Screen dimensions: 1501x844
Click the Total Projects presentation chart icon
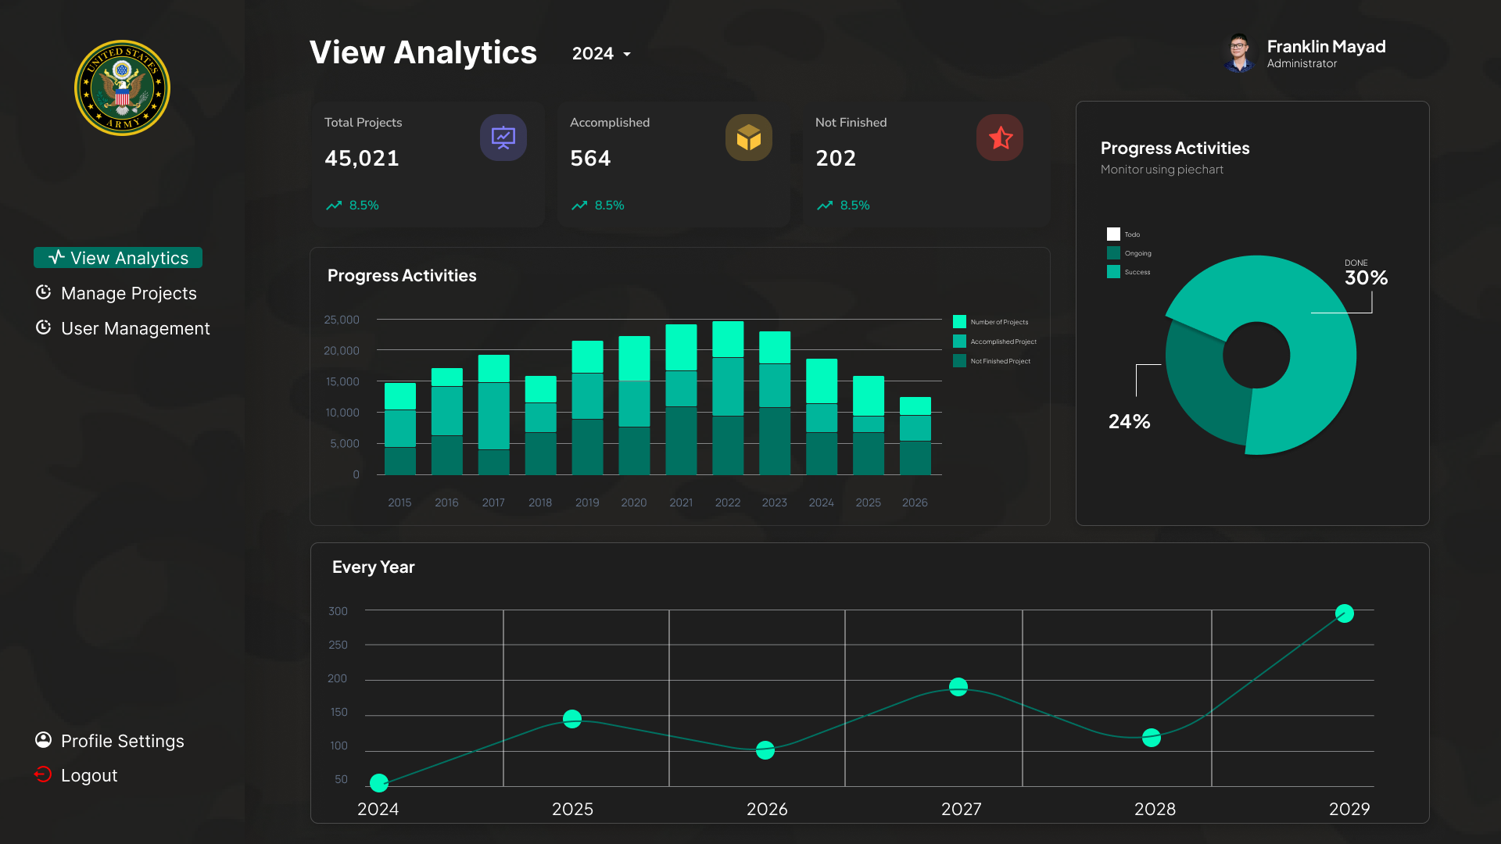click(x=503, y=138)
